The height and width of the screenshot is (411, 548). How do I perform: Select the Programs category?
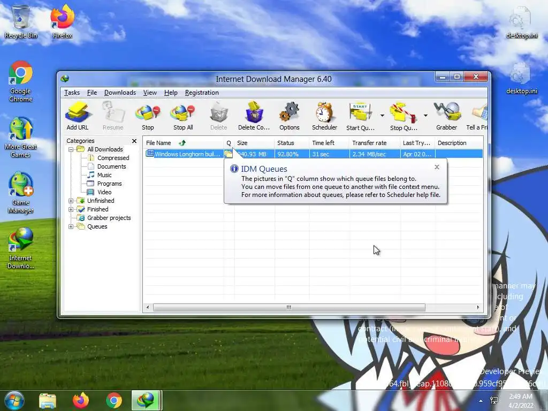pos(109,184)
